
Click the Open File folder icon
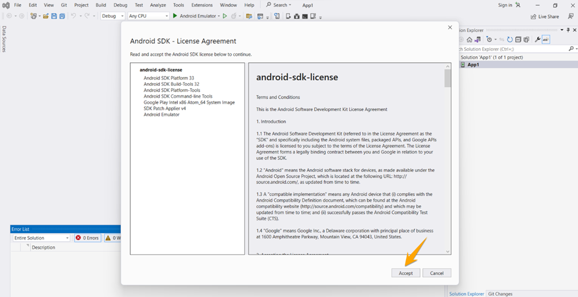[x=46, y=16]
